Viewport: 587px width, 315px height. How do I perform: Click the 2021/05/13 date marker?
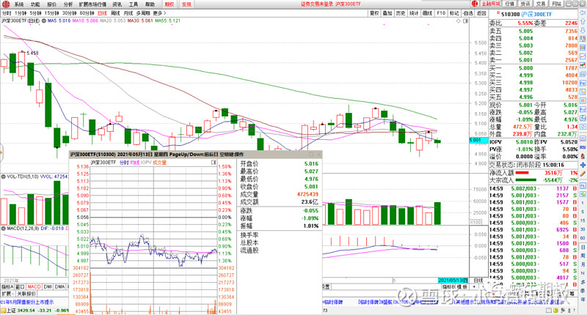click(453, 281)
